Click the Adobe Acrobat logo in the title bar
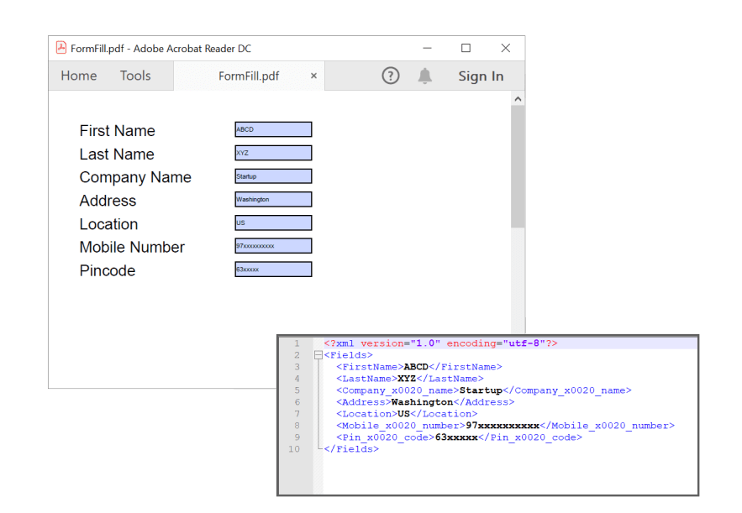The image size is (742, 513). click(61, 48)
